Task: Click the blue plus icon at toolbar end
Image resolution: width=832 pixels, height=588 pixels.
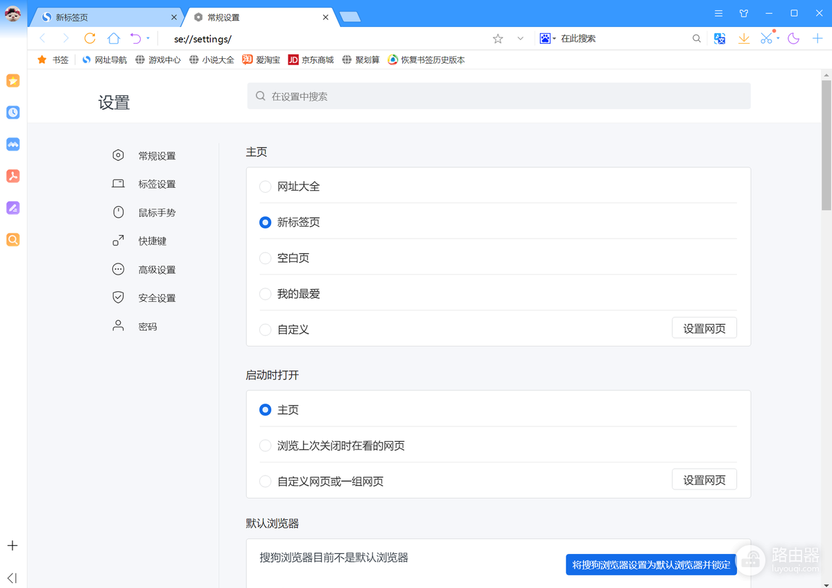Action: (x=817, y=39)
